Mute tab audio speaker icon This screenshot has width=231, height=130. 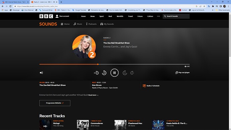tap(54, 2)
